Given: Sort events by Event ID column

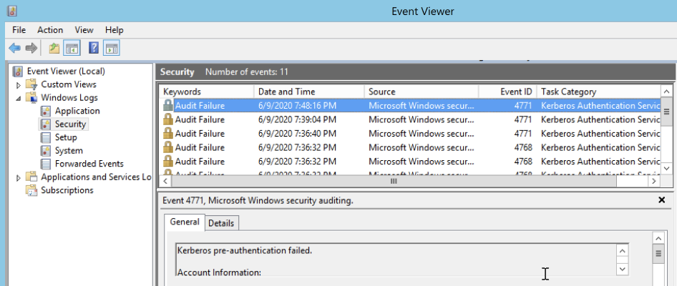Looking at the screenshot, I should 515,92.
